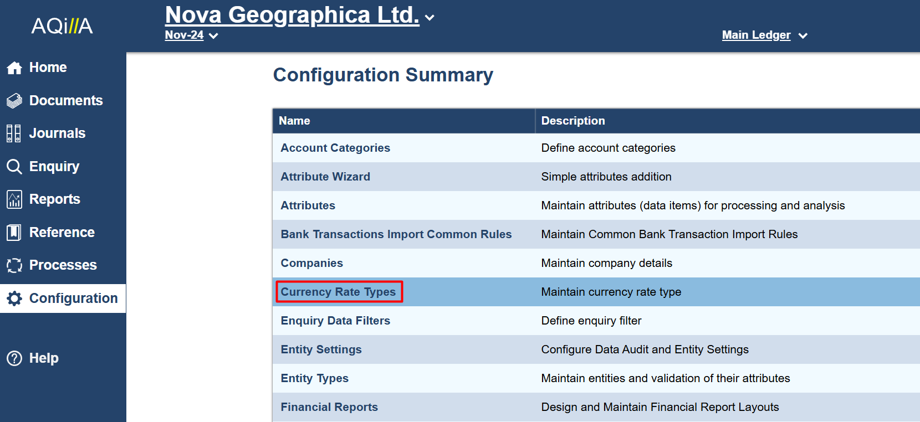Open the Currency Rate Types link
Image resolution: width=920 pixels, height=422 pixels.
[x=338, y=292]
